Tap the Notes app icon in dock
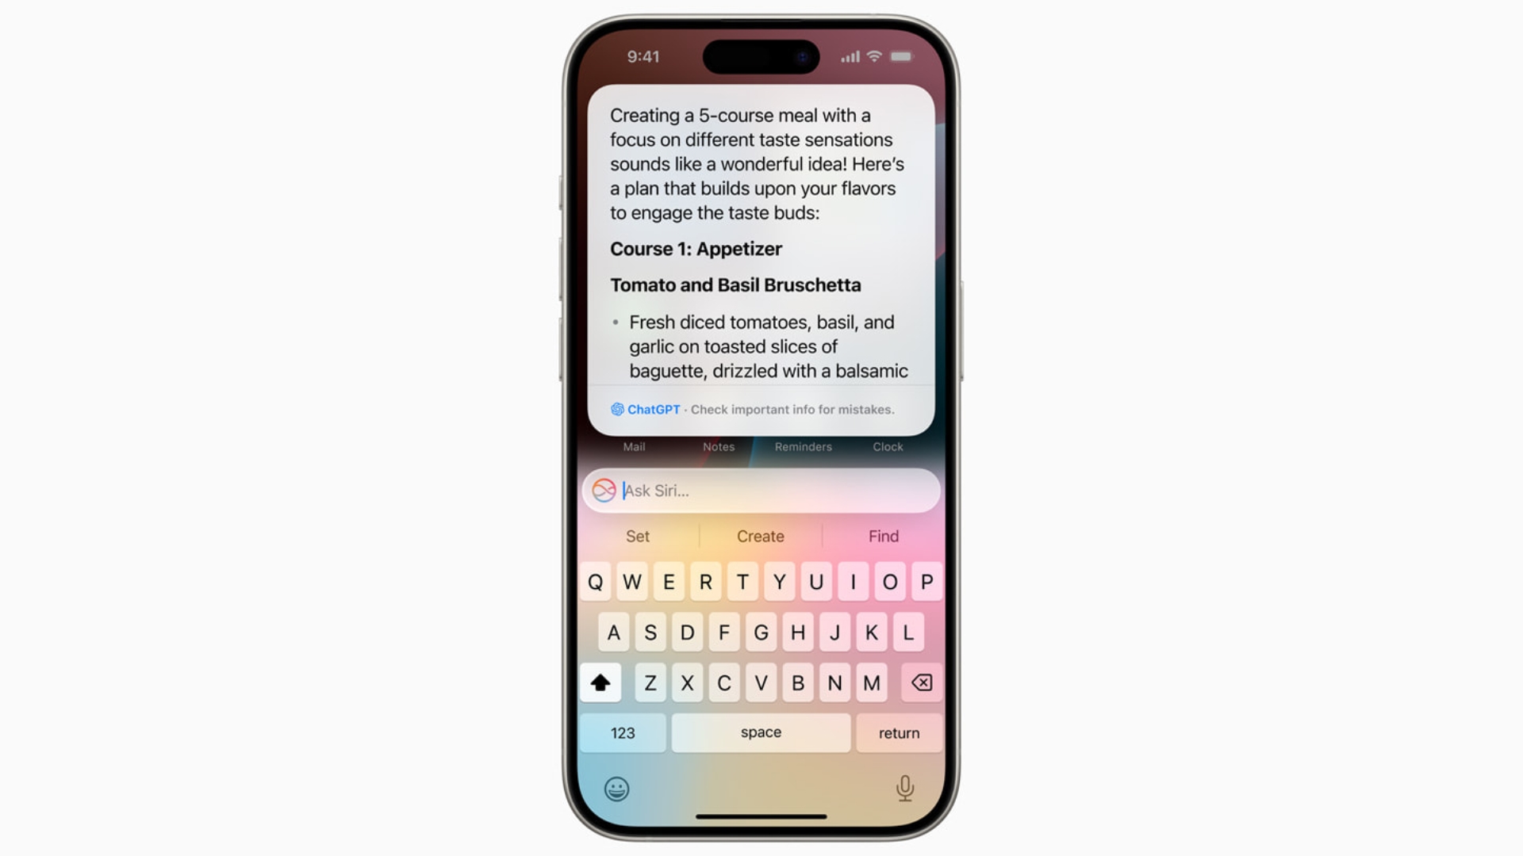Screen dimensions: 1523x856 coord(718,446)
